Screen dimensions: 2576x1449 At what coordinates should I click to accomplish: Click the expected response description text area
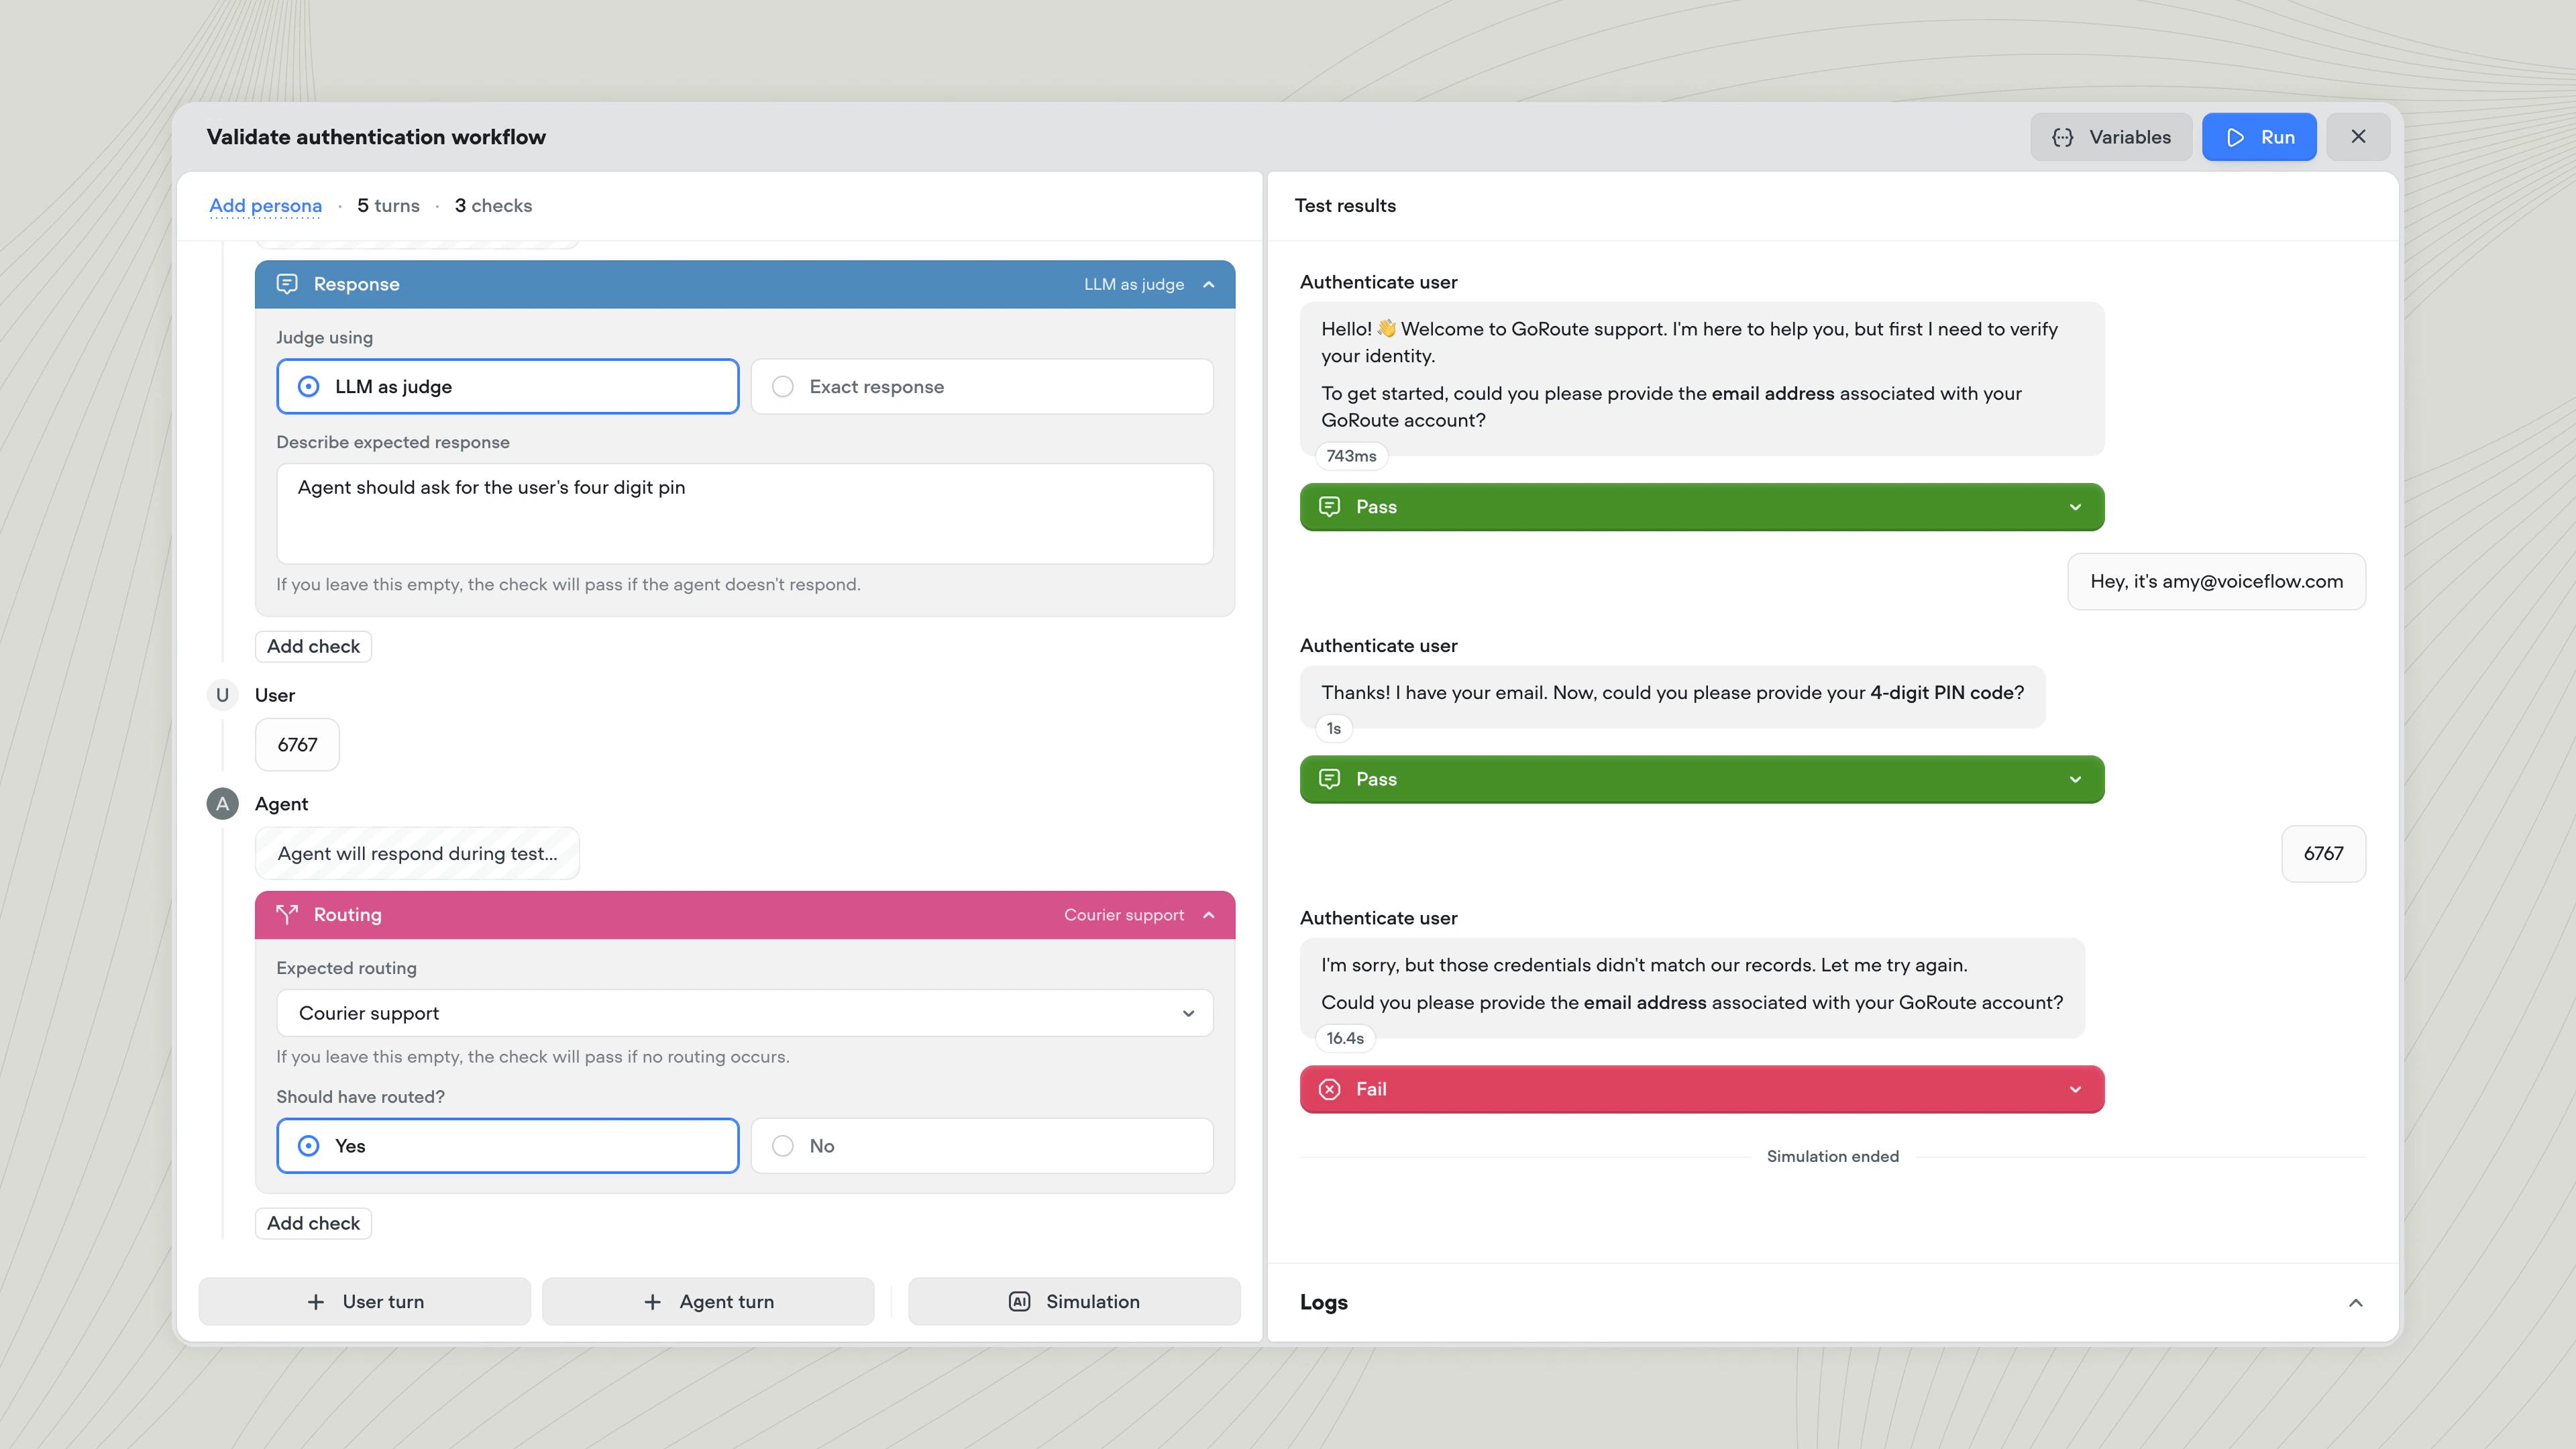click(x=745, y=514)
